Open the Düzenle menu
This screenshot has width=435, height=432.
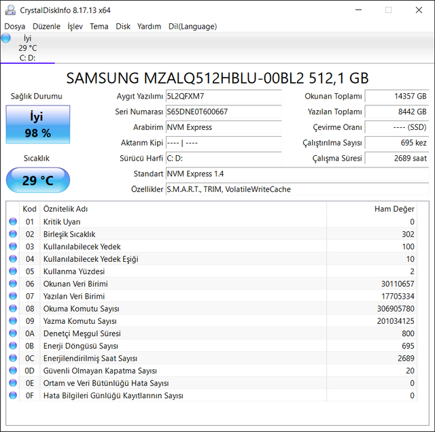tap(46, 27)
